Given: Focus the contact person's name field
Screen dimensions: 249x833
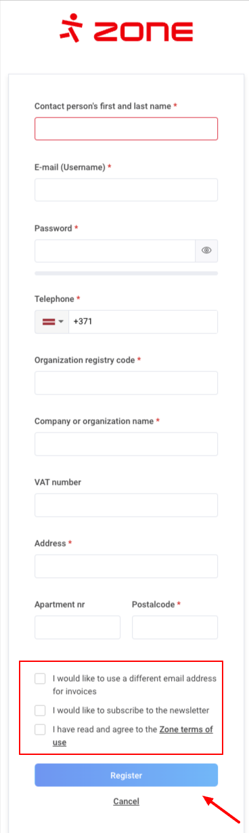Looking at the screenshot, I should coord(127,129).
